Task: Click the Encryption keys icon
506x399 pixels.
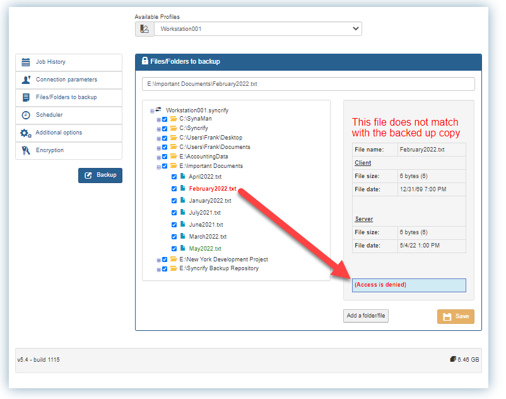Action: click(x=26, y=150)
